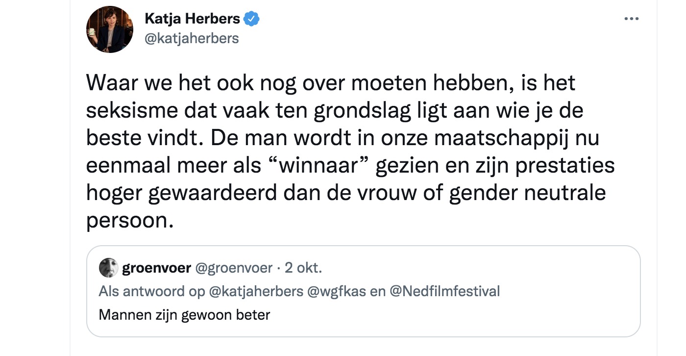Screen dimensions: 686x356
Task: Click the @katjaherbers handle under the name
Action: tap(192, 38)
